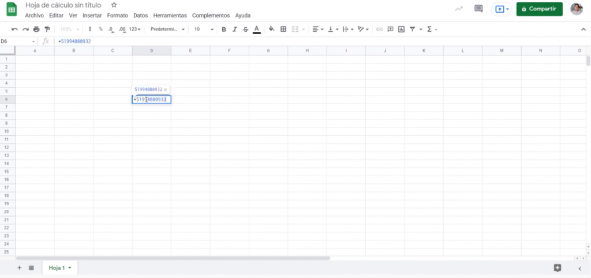This screenshot has width=591, height=278.
Task: Select the paint format roller
Action: point(47,29)
